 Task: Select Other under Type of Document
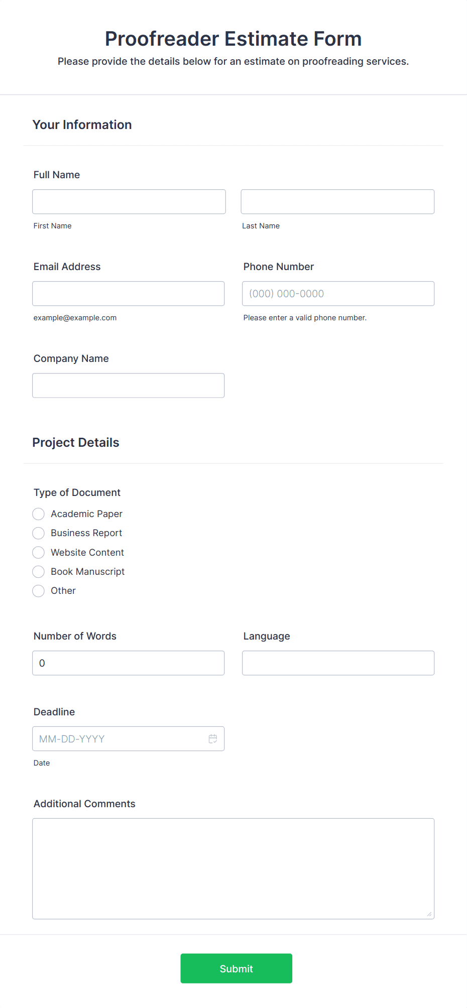tap(38, 591)
